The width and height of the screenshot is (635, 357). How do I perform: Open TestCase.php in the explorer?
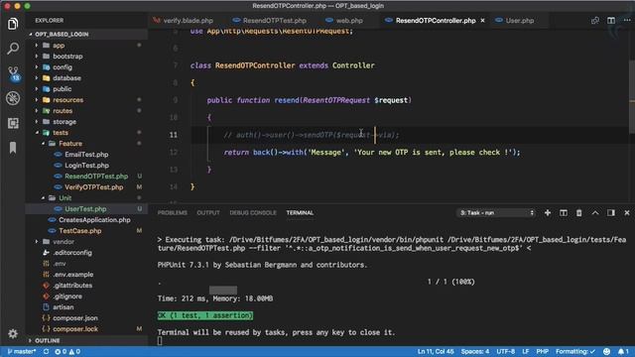pos(79,231)
